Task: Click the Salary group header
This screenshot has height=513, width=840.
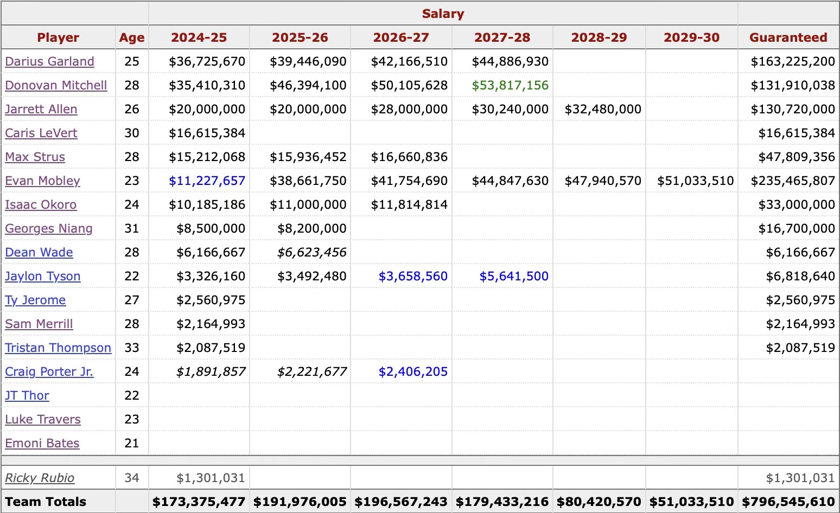Action: 443,14
